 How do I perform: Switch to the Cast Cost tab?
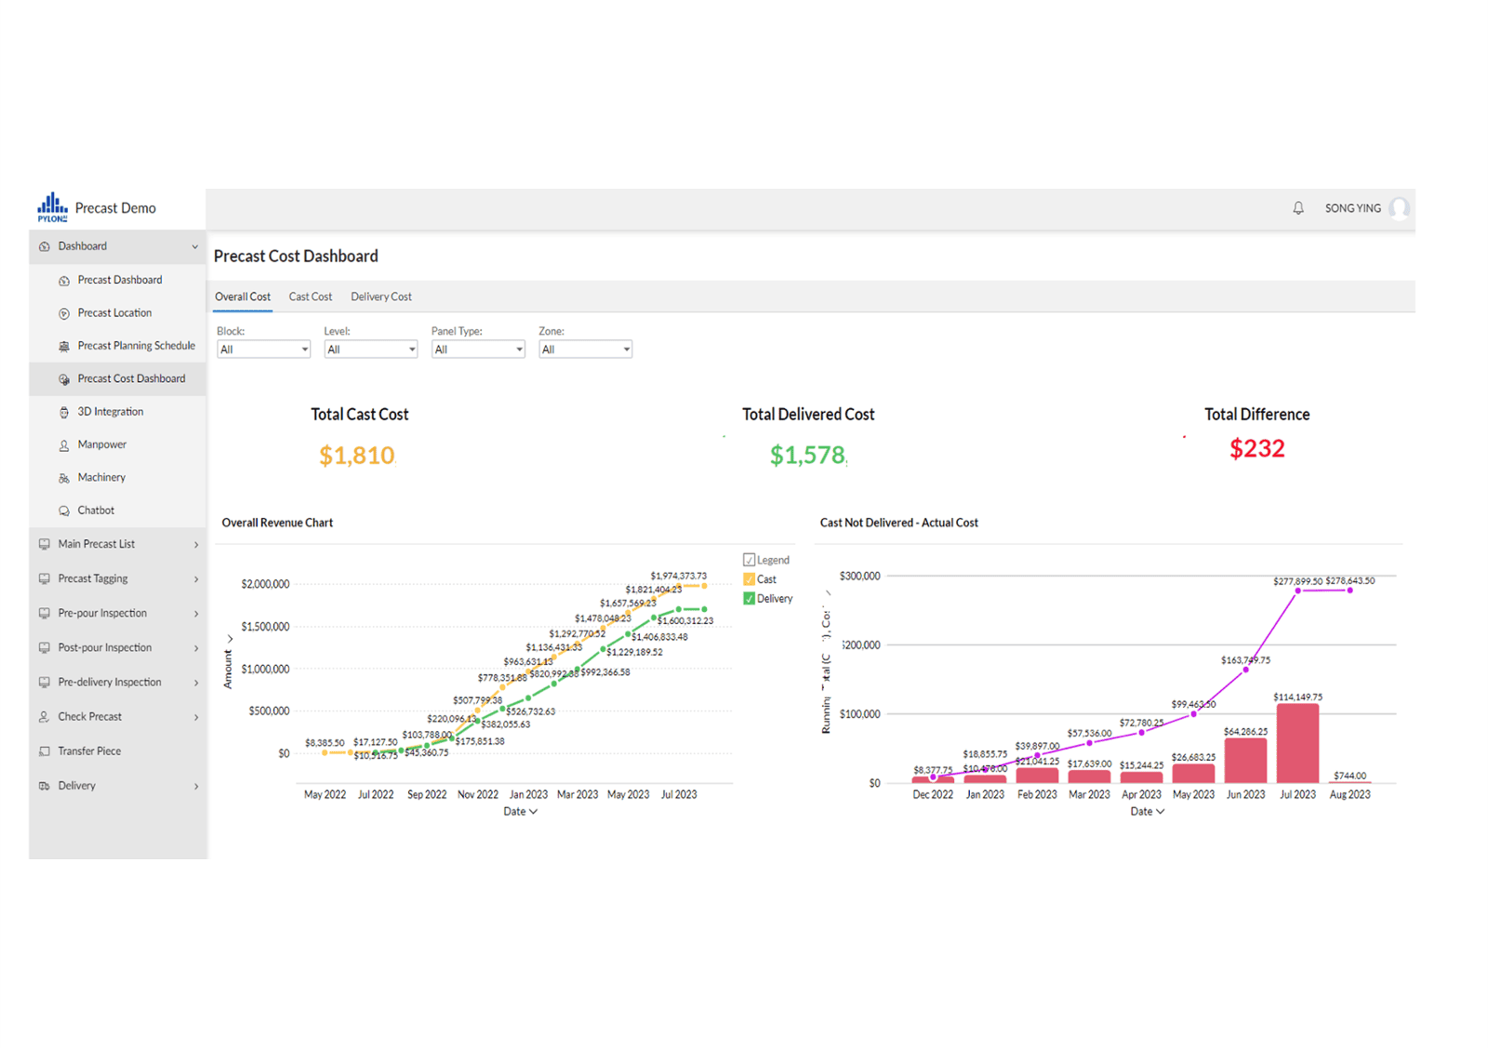click(311, 297)
